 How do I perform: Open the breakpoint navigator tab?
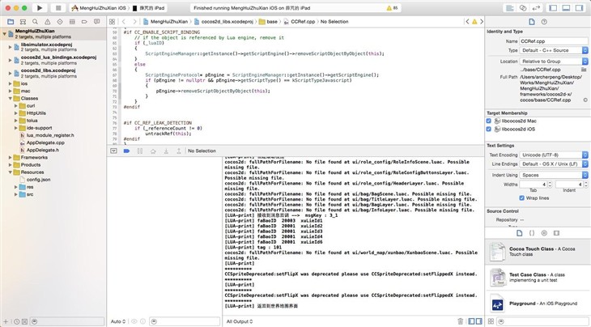pos(84,22)
